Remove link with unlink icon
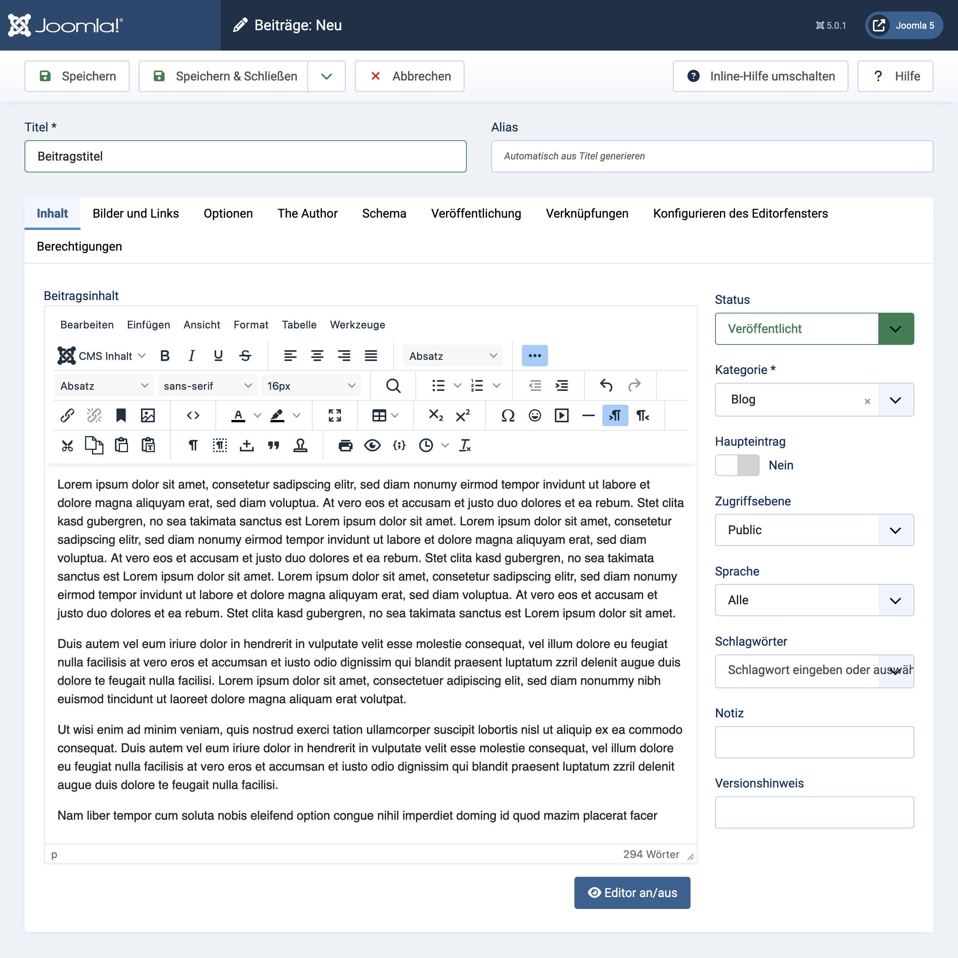 (94, 415)
